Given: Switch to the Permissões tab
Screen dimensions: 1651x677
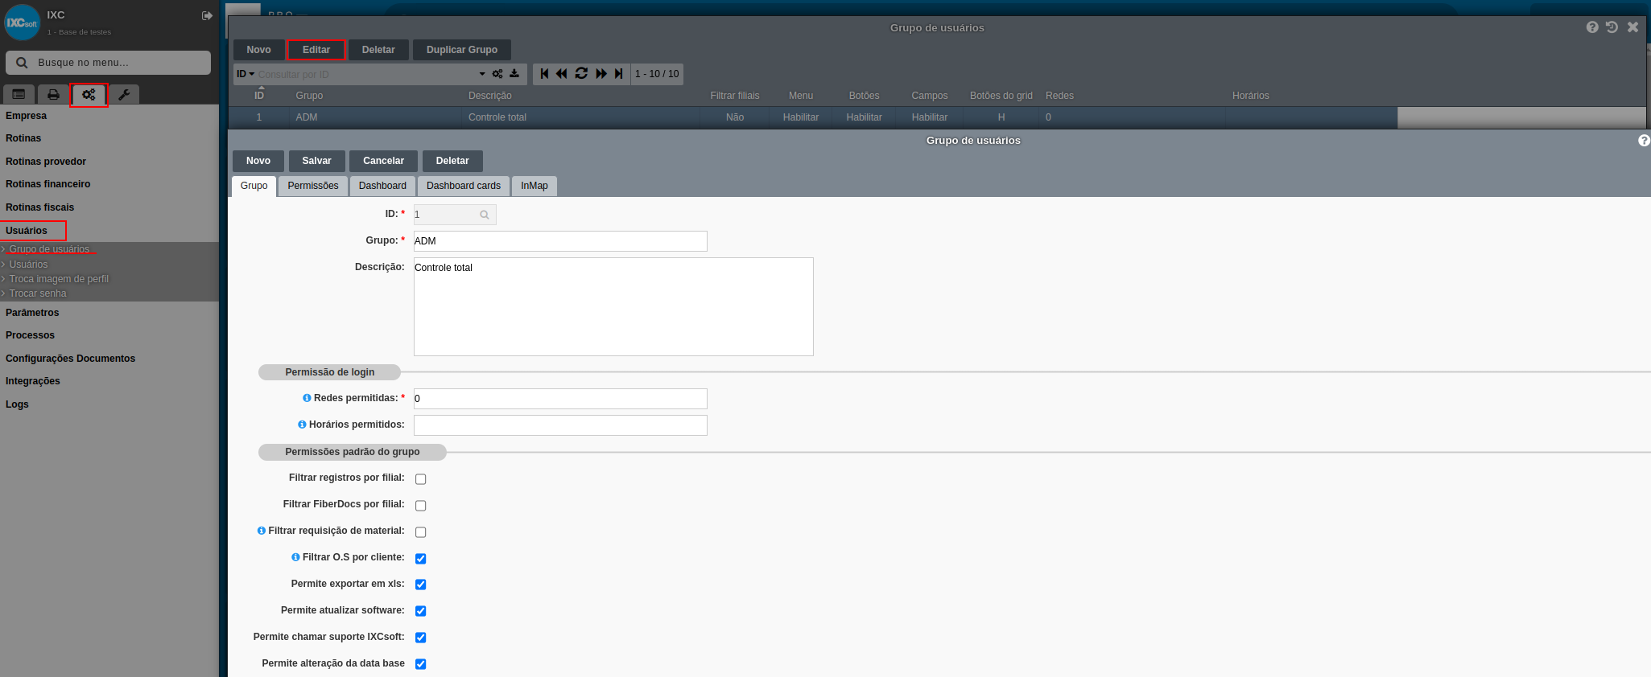Looking at the screenshot, I should [x=313, y=186].
